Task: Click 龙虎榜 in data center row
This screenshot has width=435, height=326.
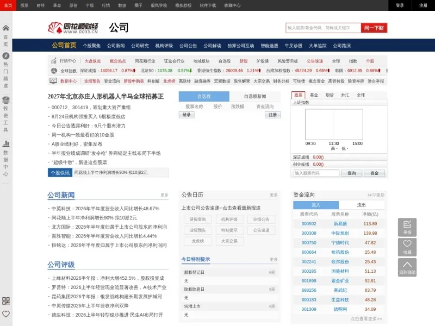Action: (x=169, y=81)
